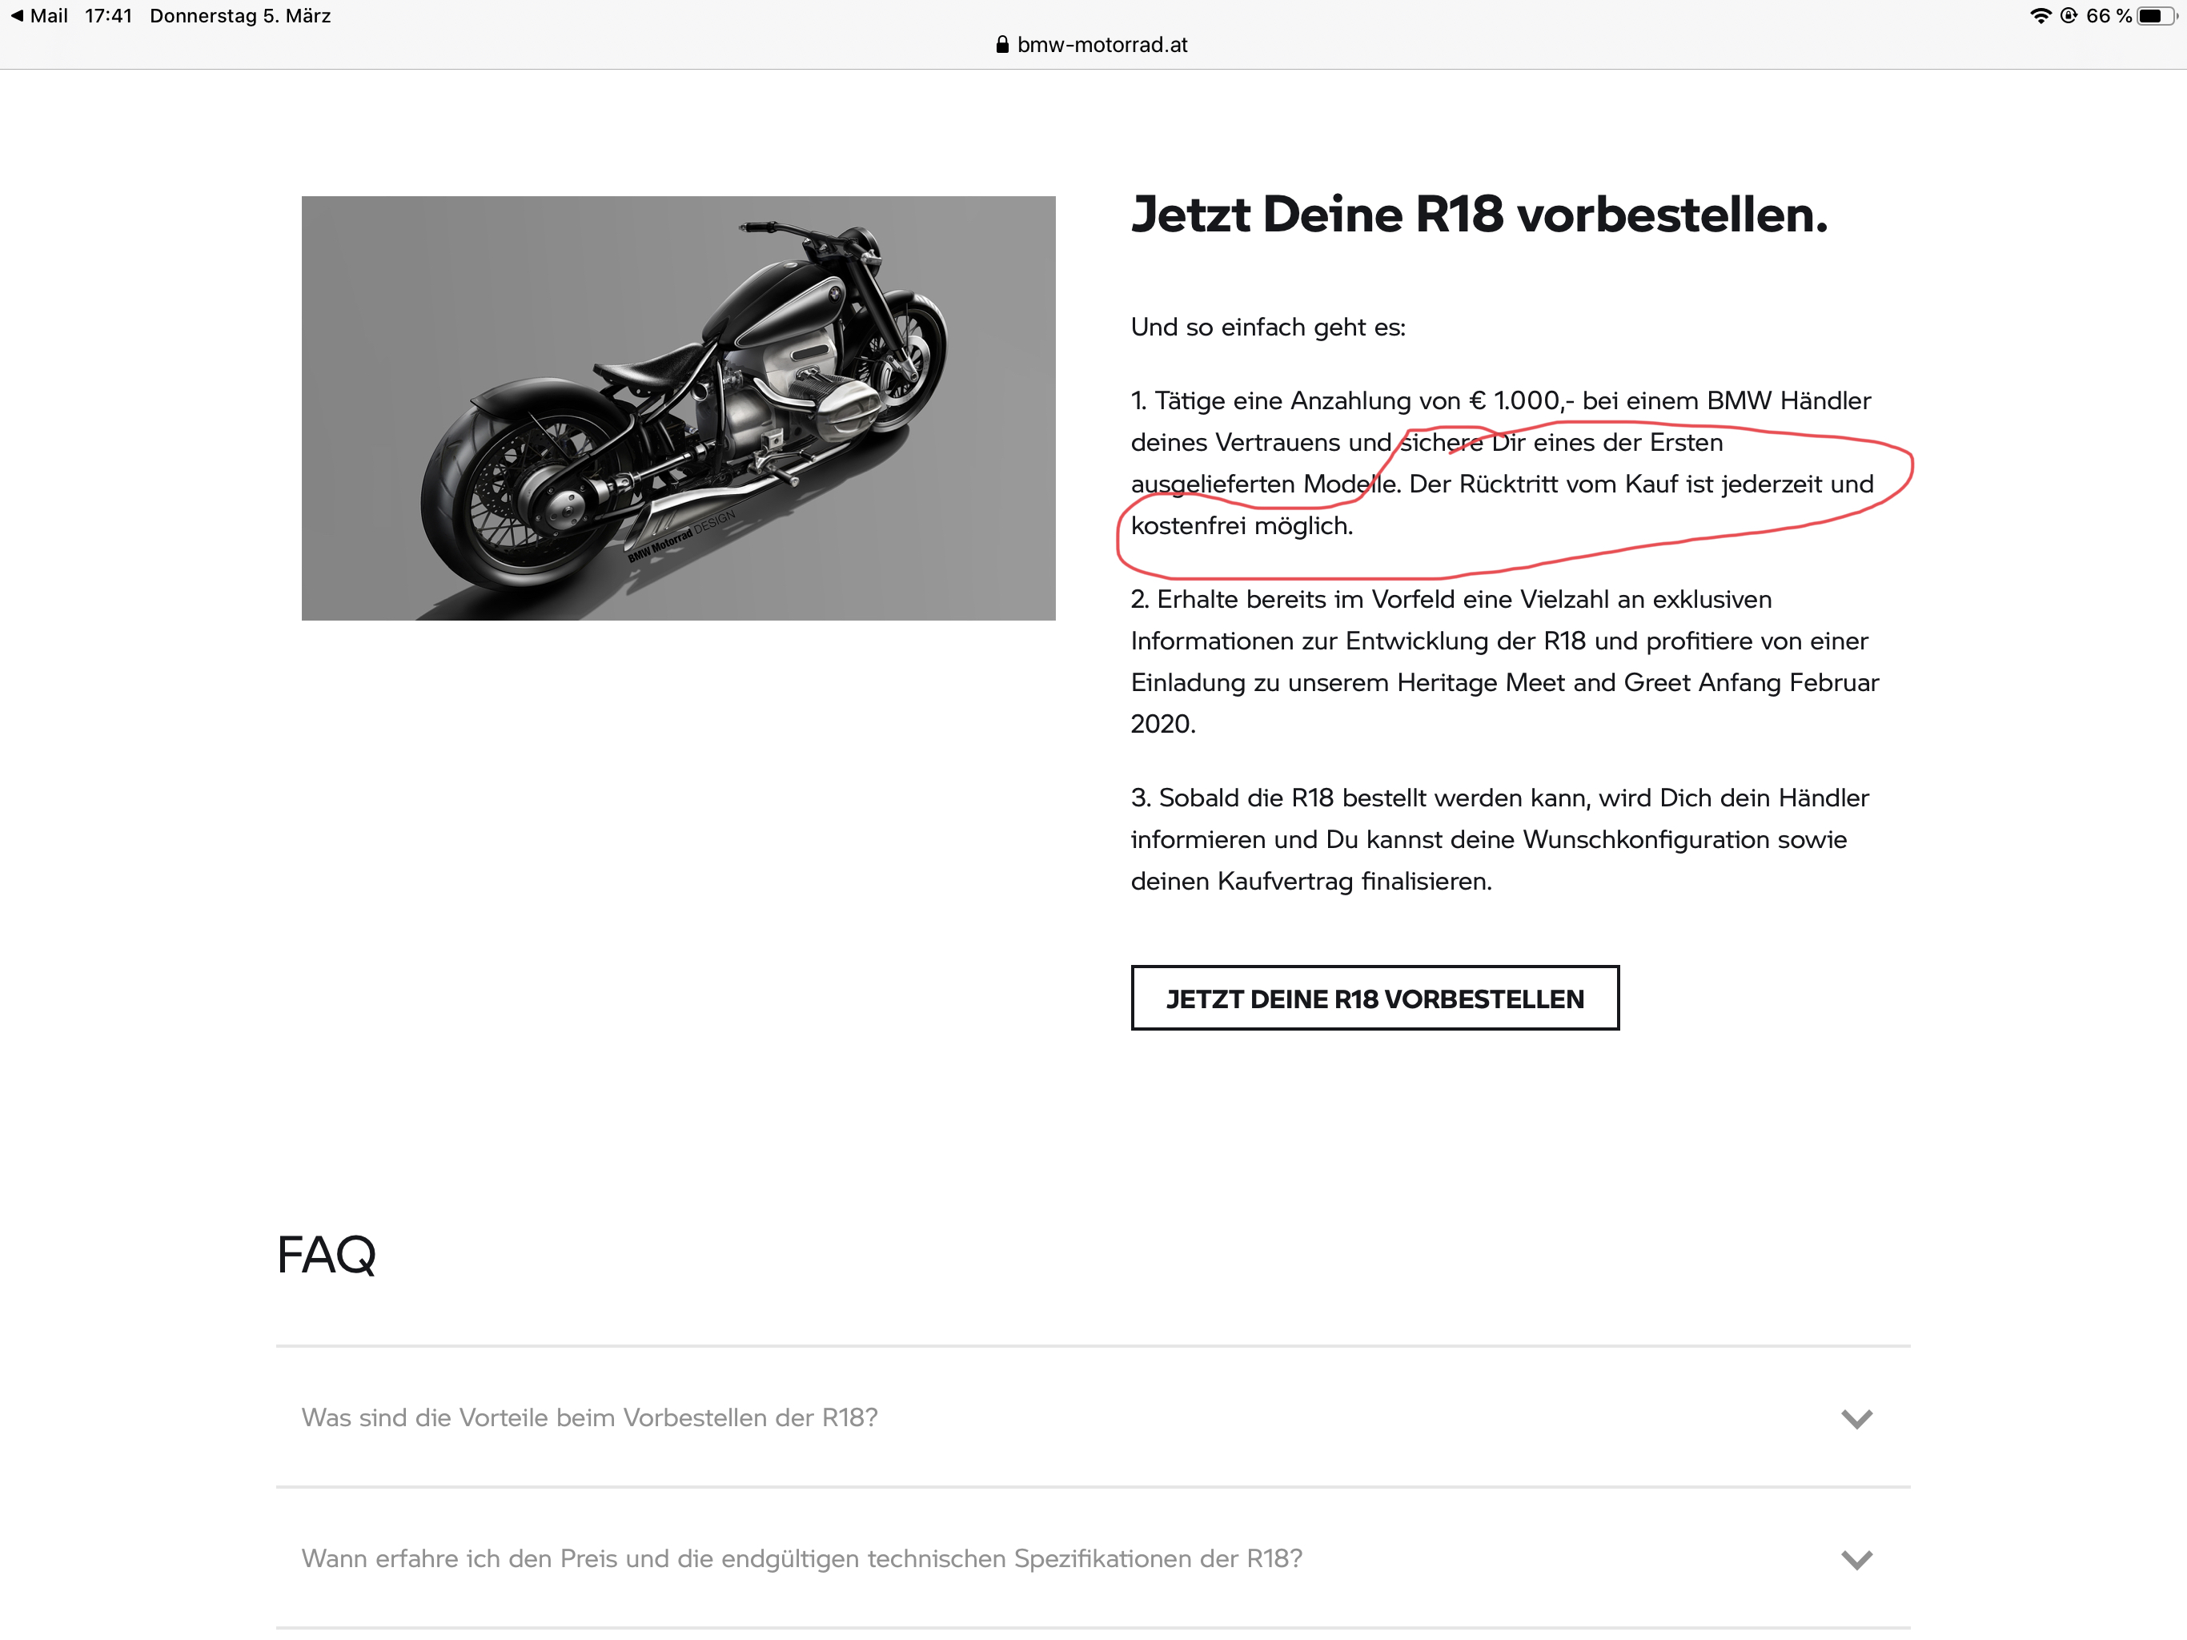Open FAQ item Was sind die Vorteile

coord(1093,1417)
